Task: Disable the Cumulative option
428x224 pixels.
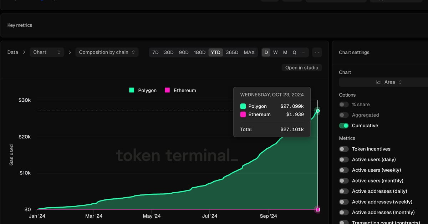Action: [344, 126]
